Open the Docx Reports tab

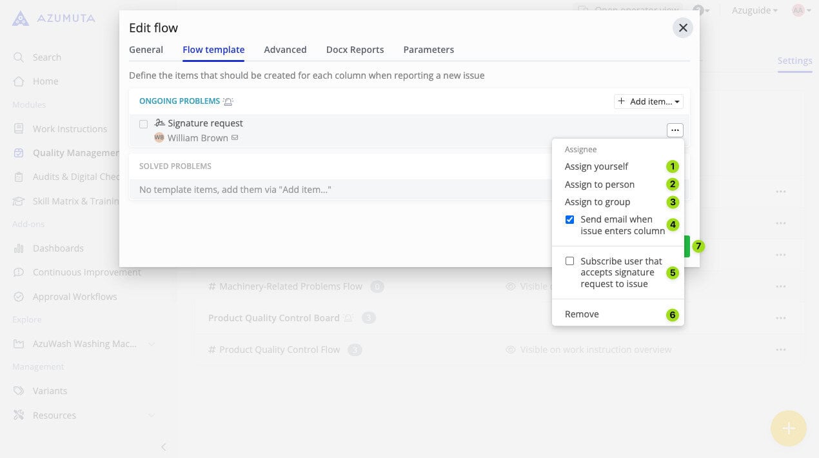355,50
